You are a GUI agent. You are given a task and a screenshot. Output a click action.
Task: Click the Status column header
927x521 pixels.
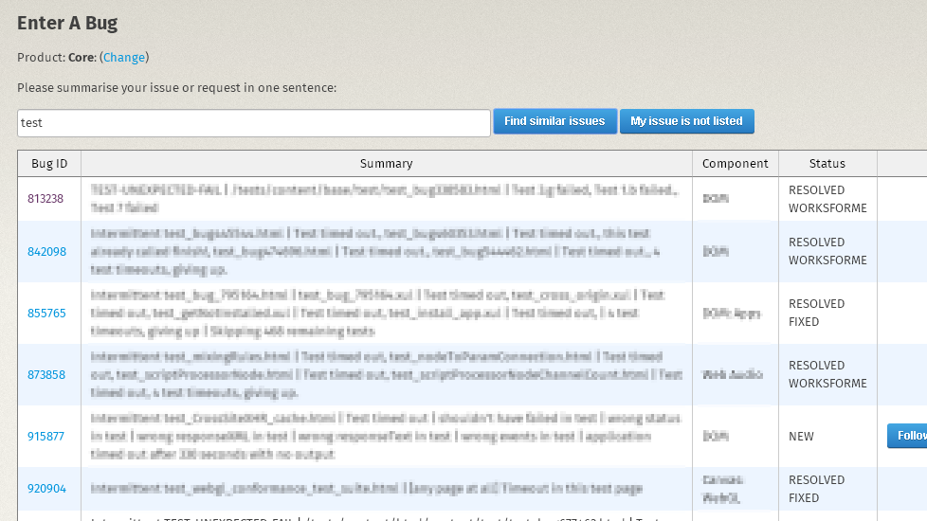coord(827,164)
